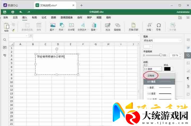Add a comment with 批注
191x126 pixels.
[108, 27]
